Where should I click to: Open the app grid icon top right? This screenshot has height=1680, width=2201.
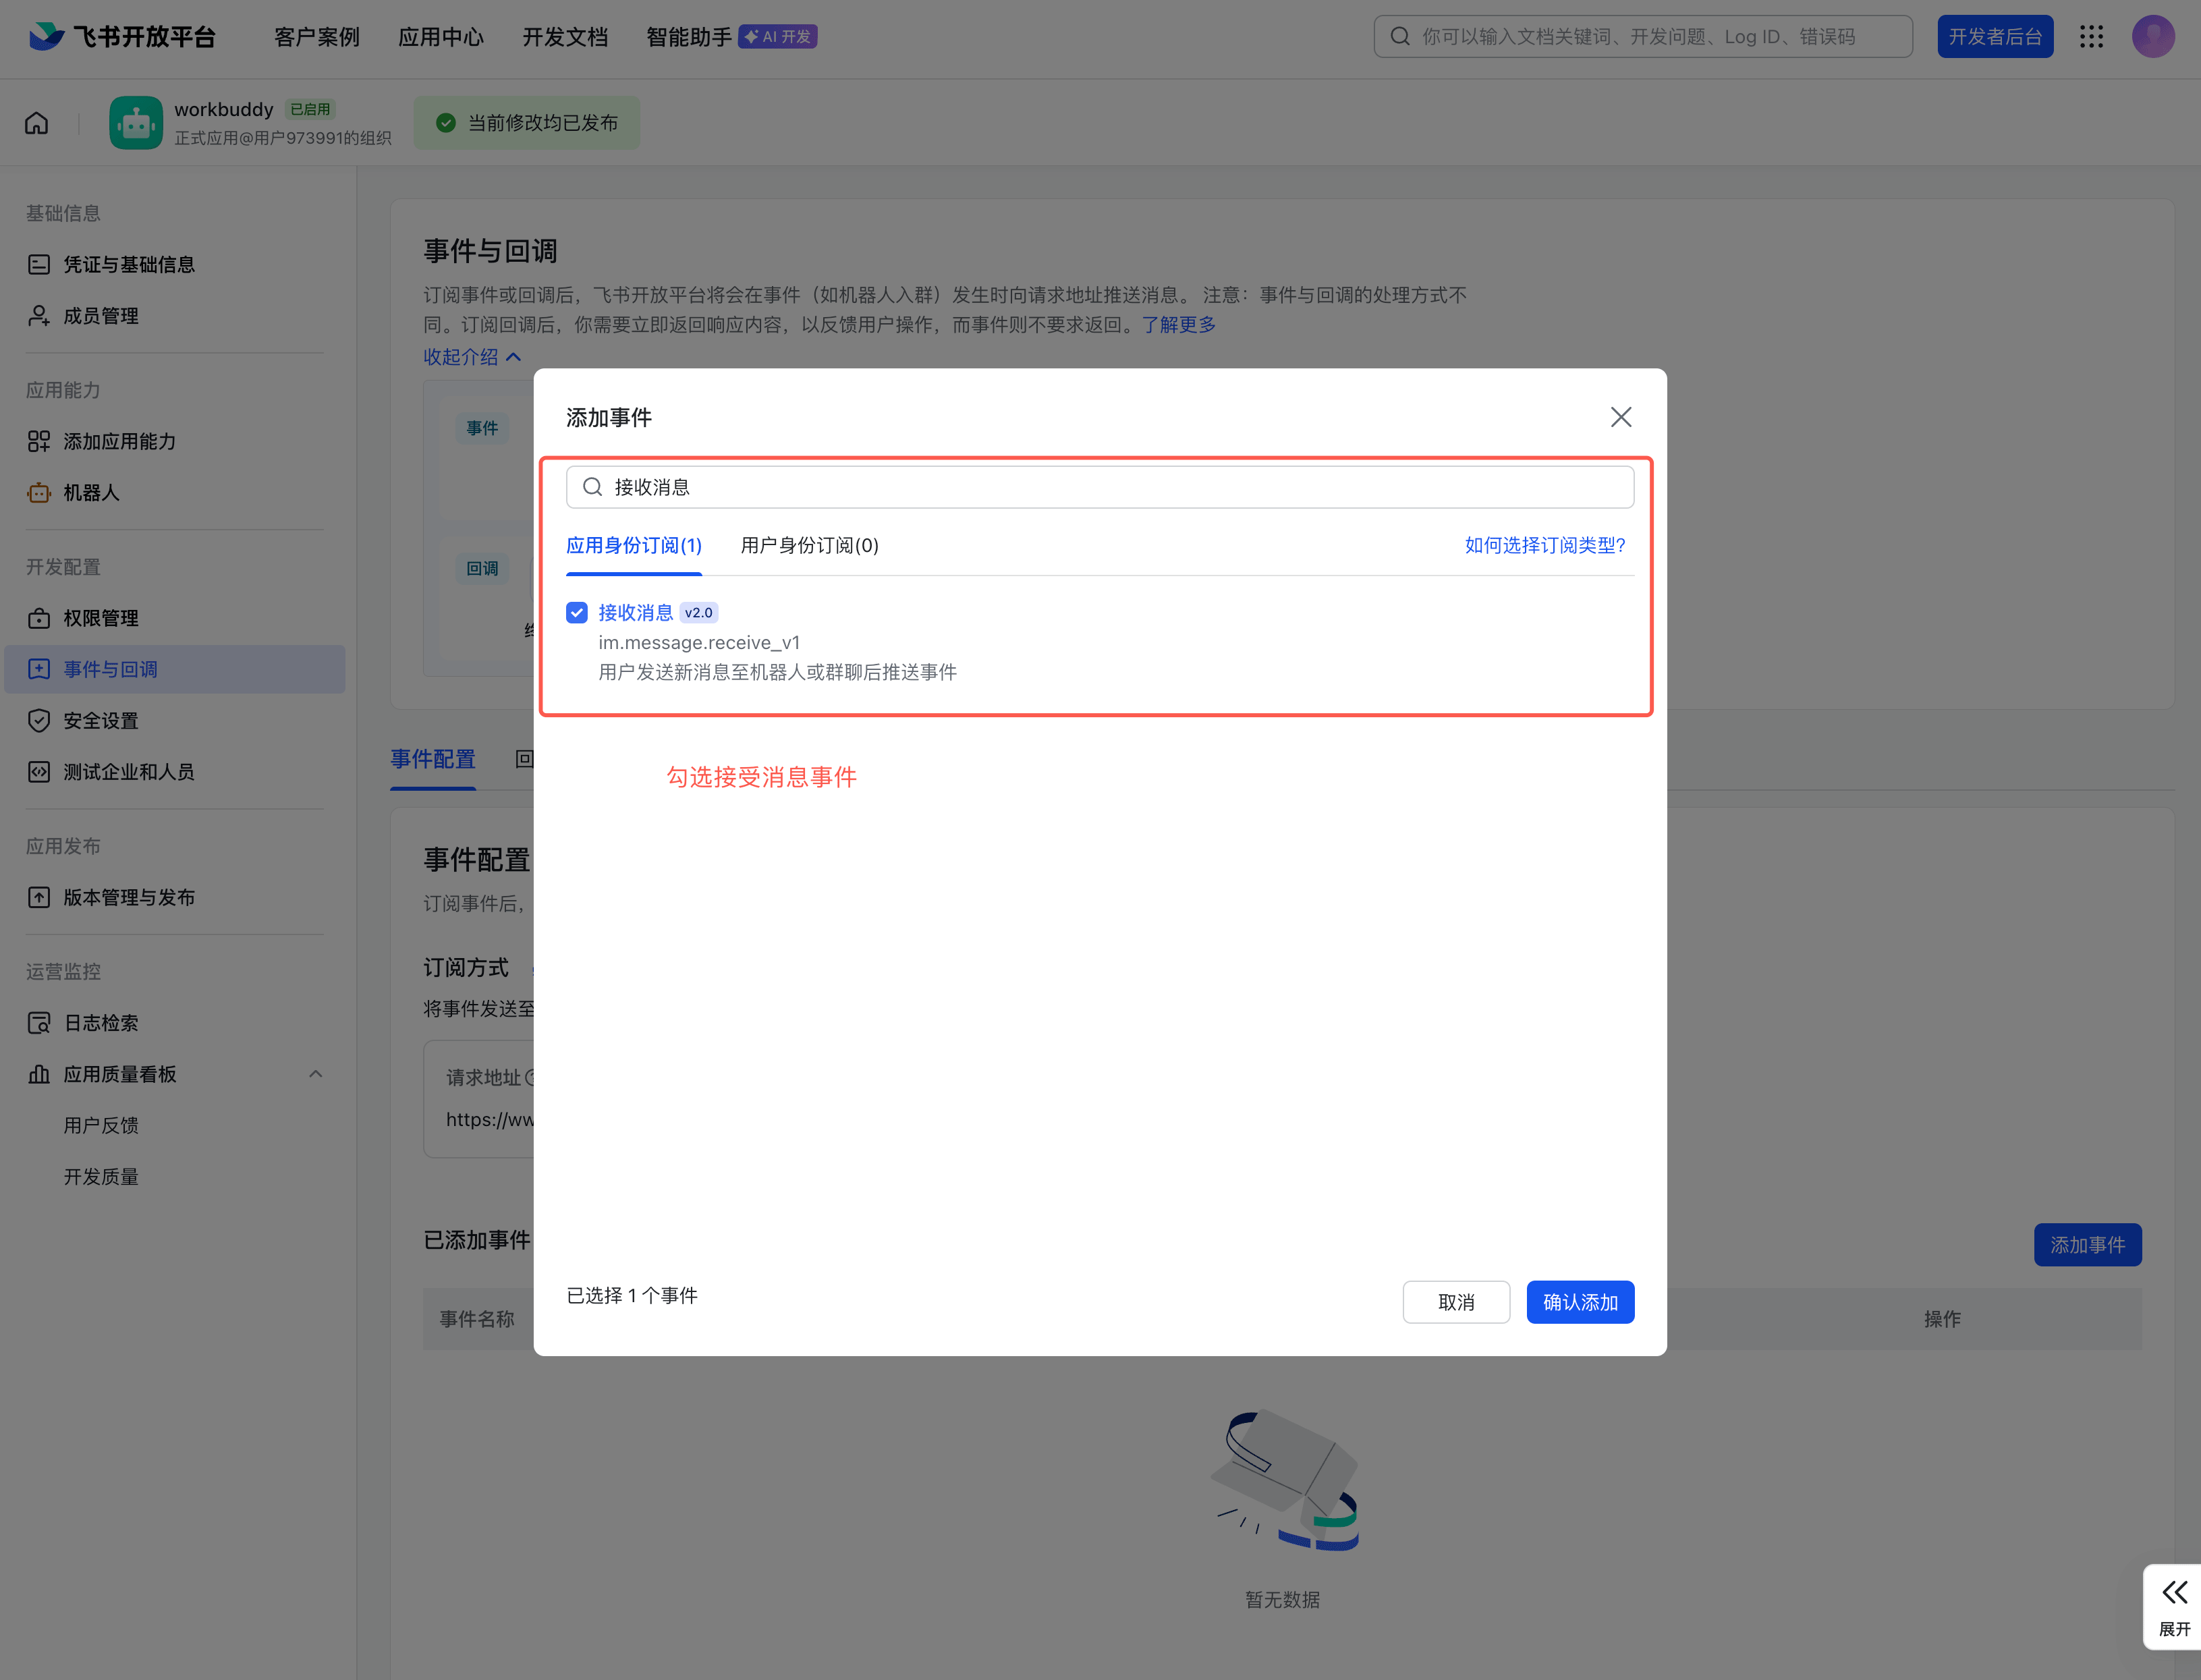click(2091, 36)
